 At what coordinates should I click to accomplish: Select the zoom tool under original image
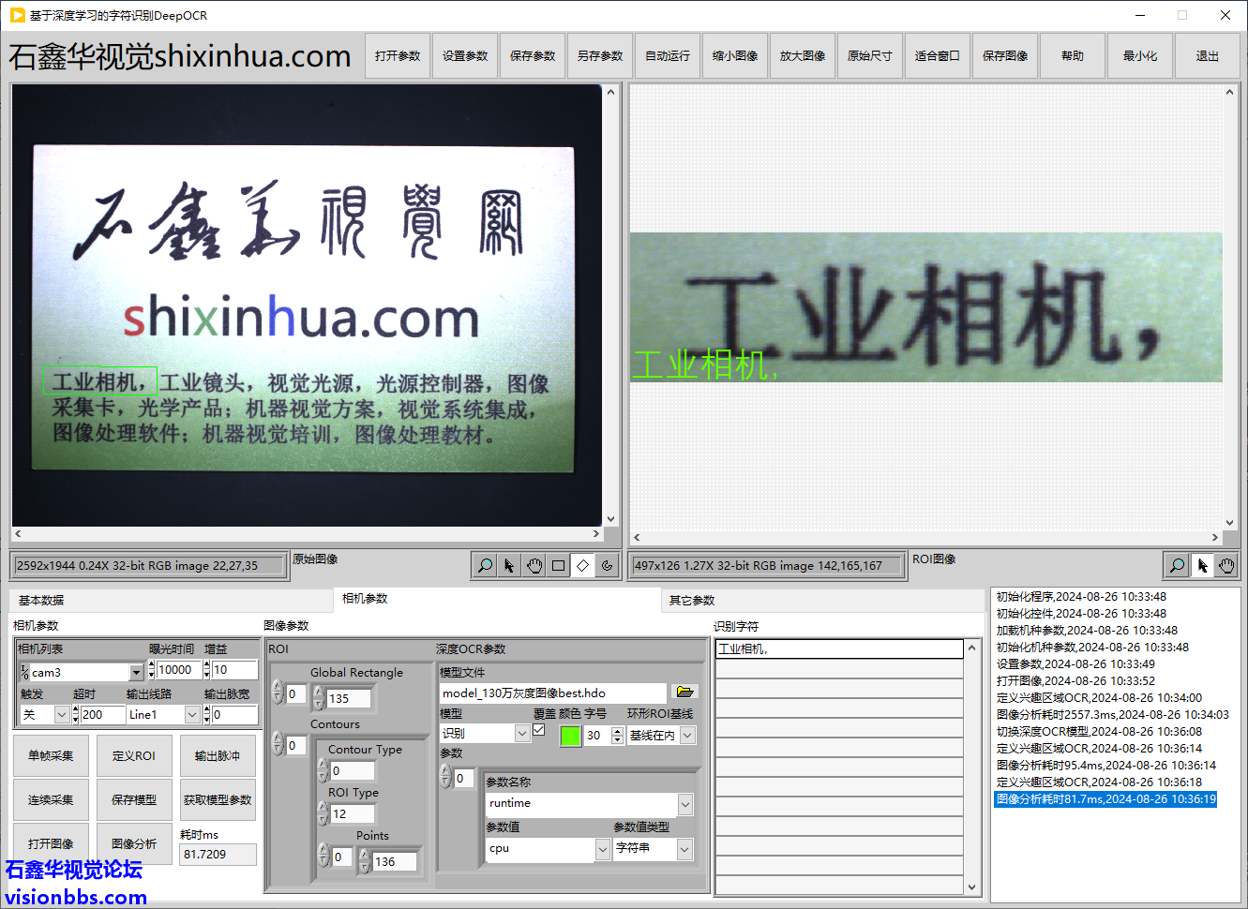485,565
